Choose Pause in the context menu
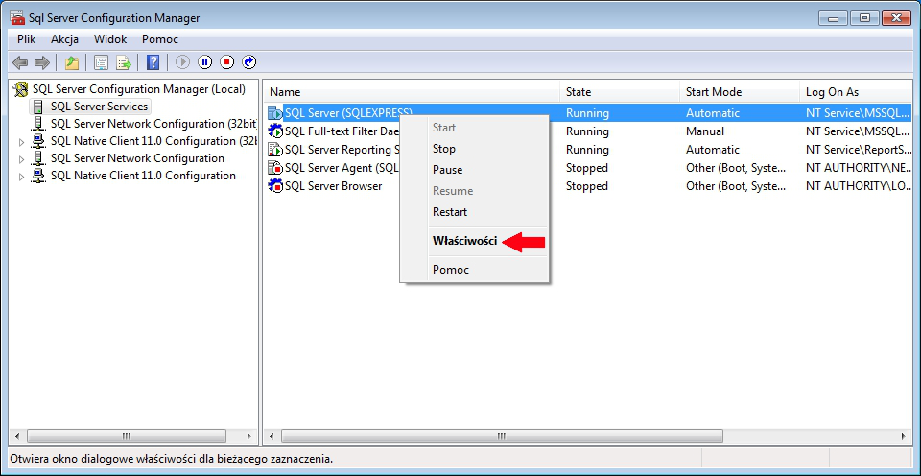 475,170
